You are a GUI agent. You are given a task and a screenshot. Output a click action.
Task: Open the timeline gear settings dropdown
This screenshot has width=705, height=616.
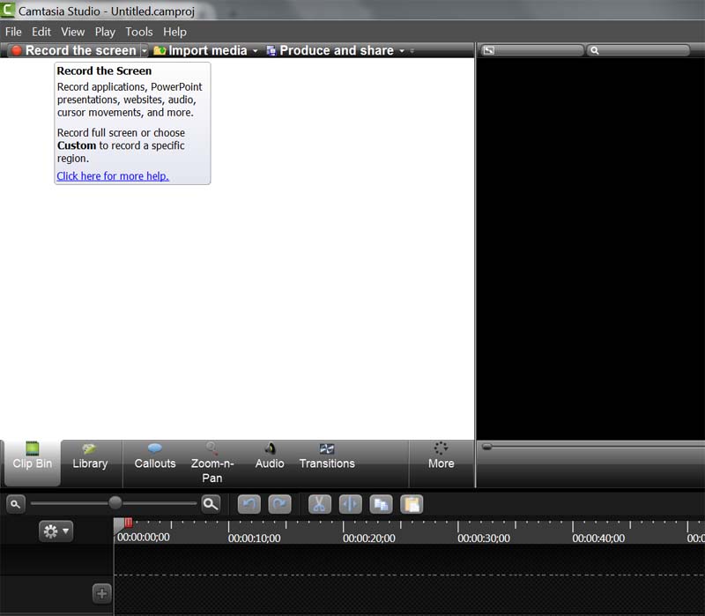click(x=56, y=531)
